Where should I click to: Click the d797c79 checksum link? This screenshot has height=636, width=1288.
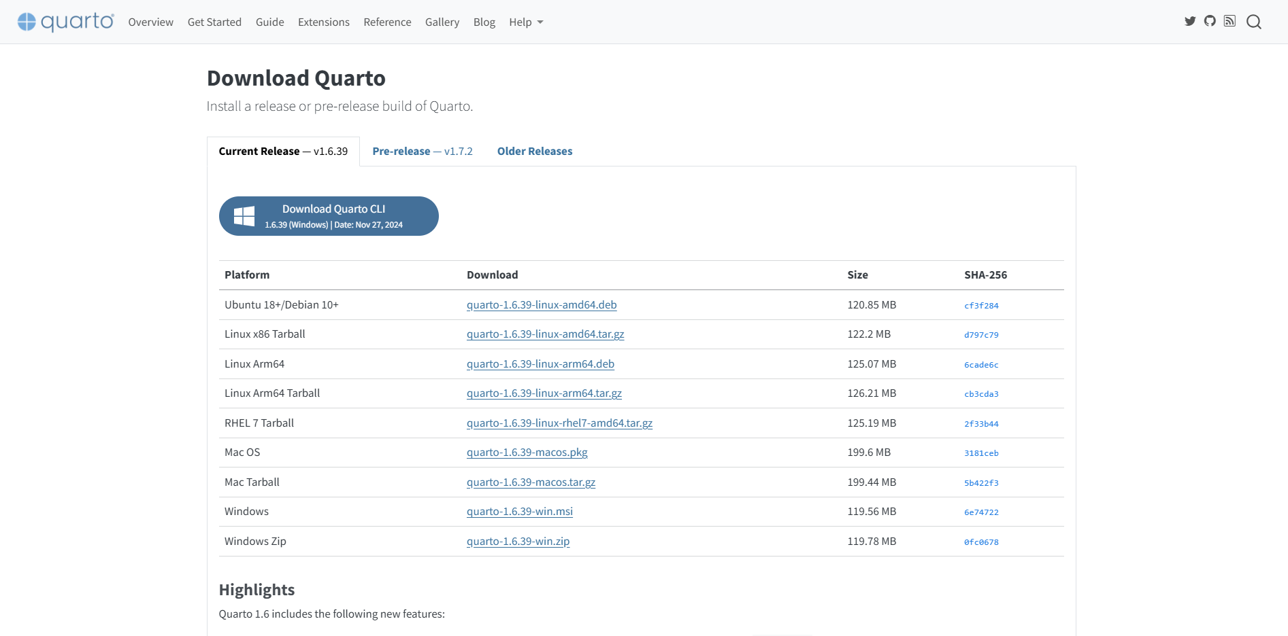[981, 335]
